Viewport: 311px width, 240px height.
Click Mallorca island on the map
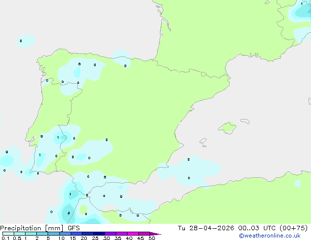pyautogui.click(x=227, y=128)
